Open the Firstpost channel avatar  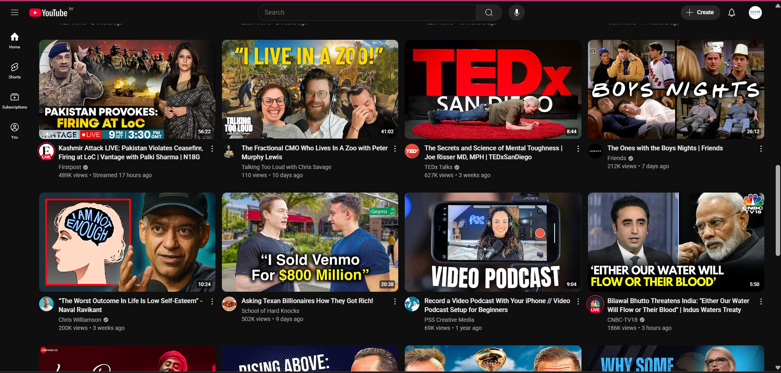46,152
